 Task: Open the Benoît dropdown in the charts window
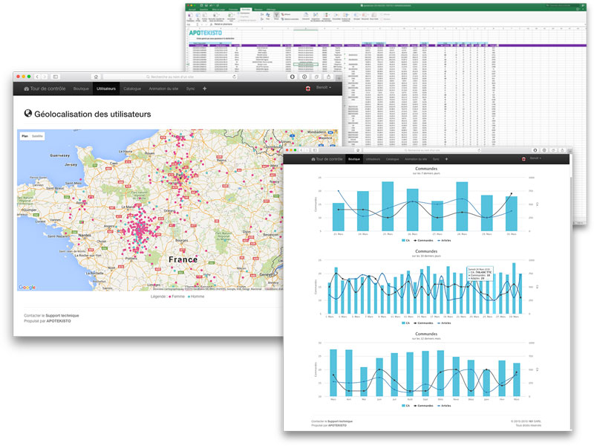click(x=535, y=158)
